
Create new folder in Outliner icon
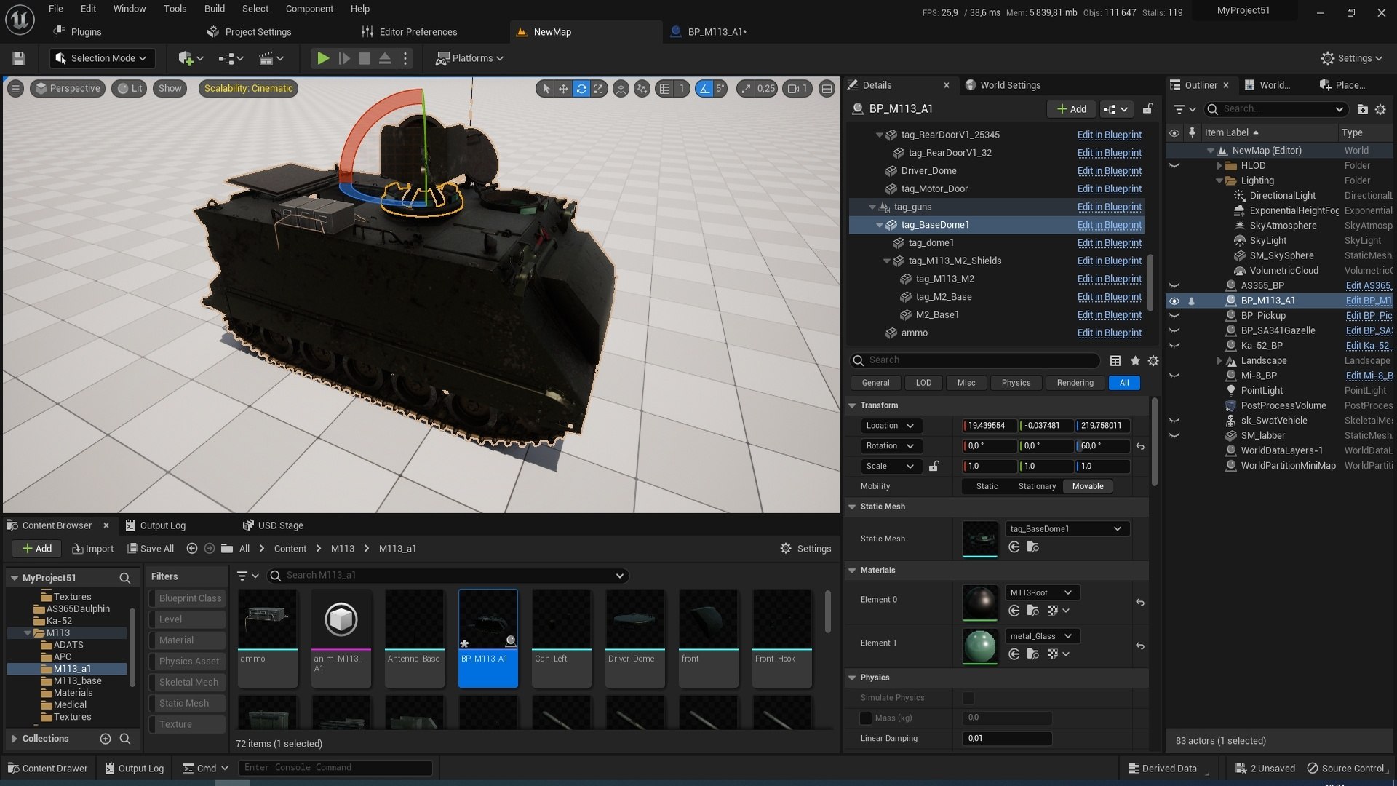[x=1362, y=109]
